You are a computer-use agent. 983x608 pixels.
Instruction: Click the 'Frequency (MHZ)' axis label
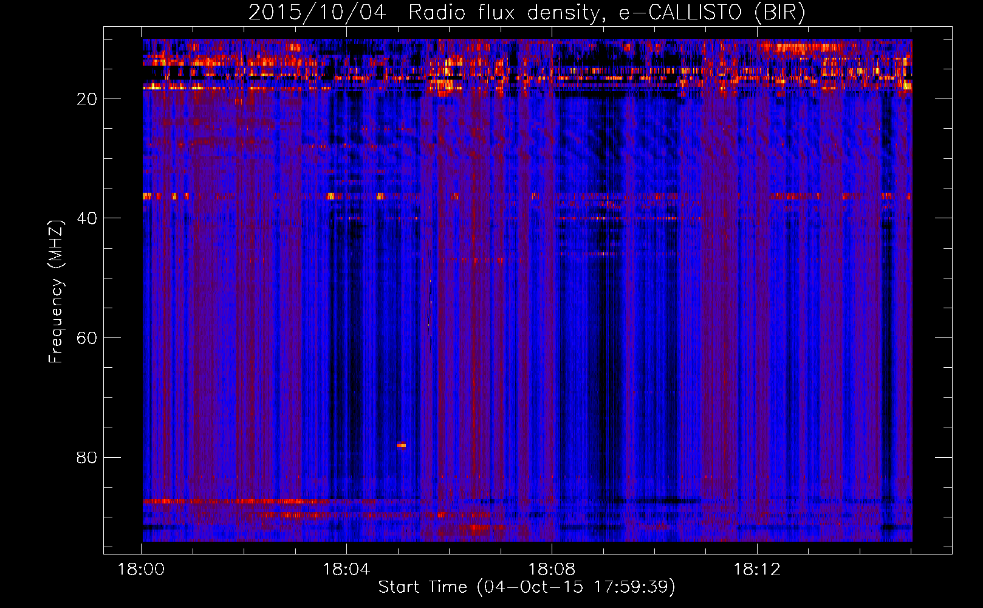coord(56,291)
